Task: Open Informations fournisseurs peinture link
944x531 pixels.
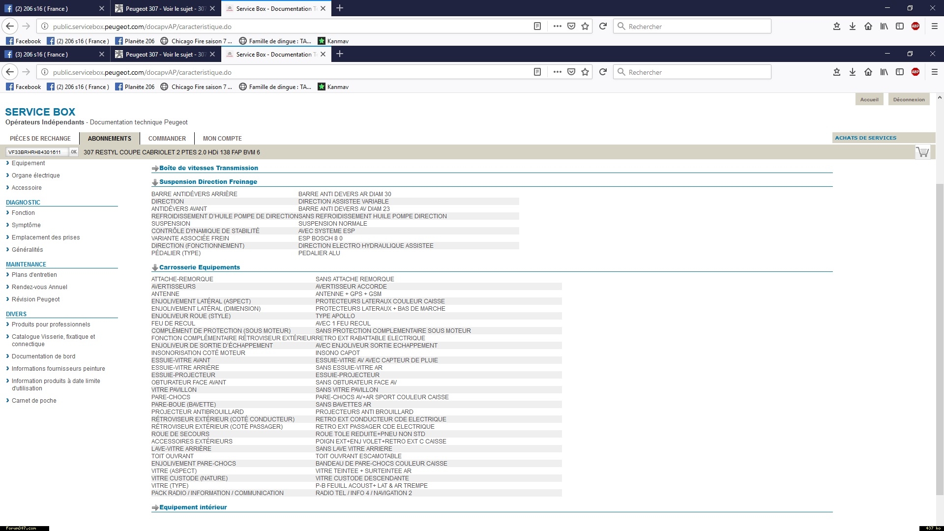Action: 59,369
